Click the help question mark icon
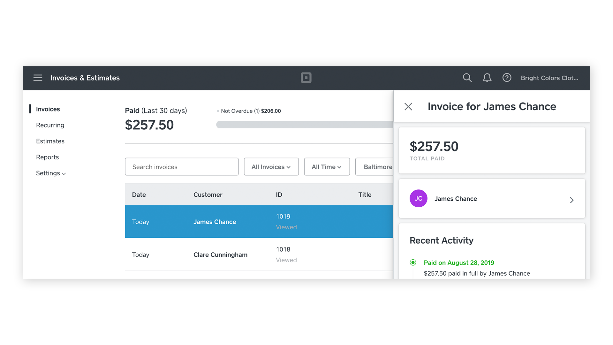Image resolution: width=613 pixels, height=345 pixels. click(507, 78)
